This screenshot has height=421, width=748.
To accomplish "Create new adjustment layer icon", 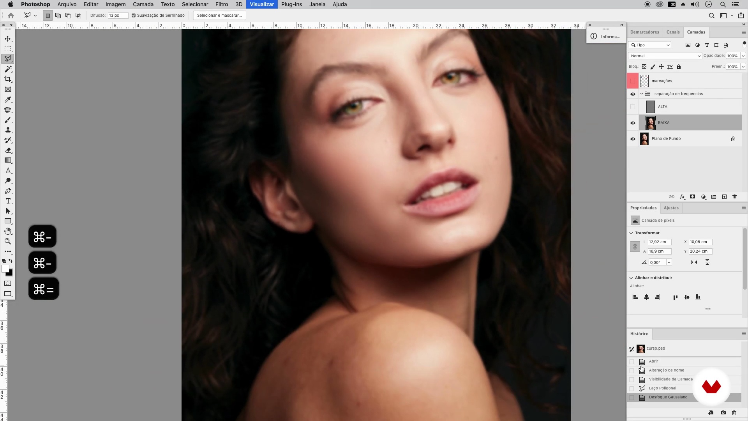I will [x=703, y=197].
